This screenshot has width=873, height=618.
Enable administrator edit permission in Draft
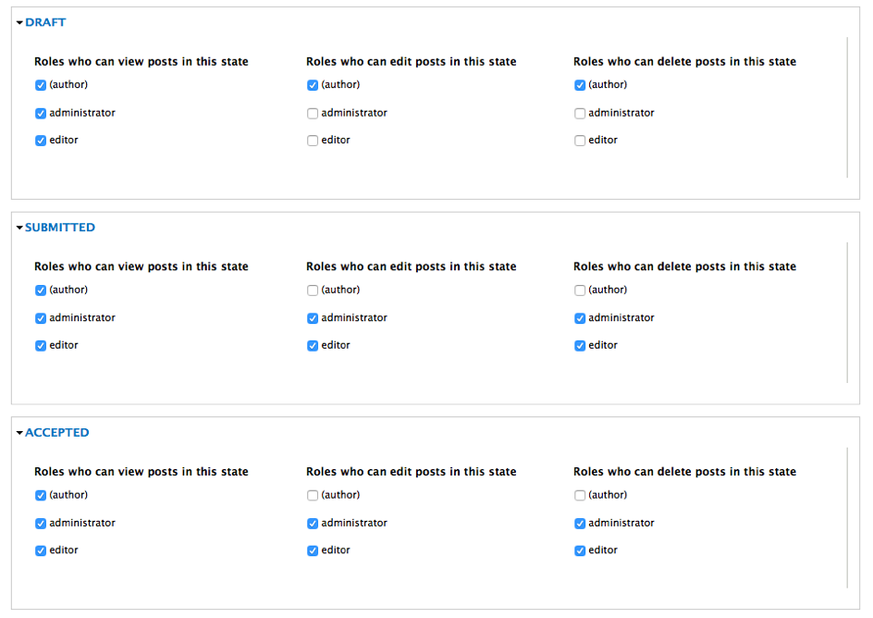coord(313,114)
